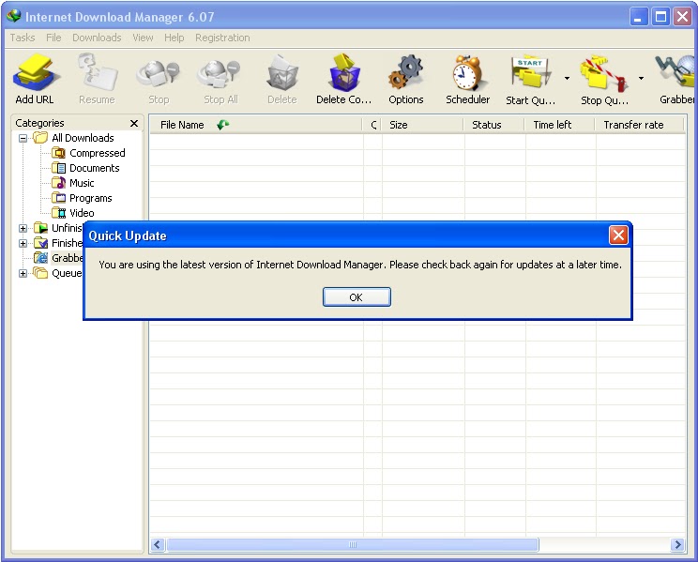The image size is (698, 562).
Task: Expand the Queues tree node
Action: (x=23, y=273)
